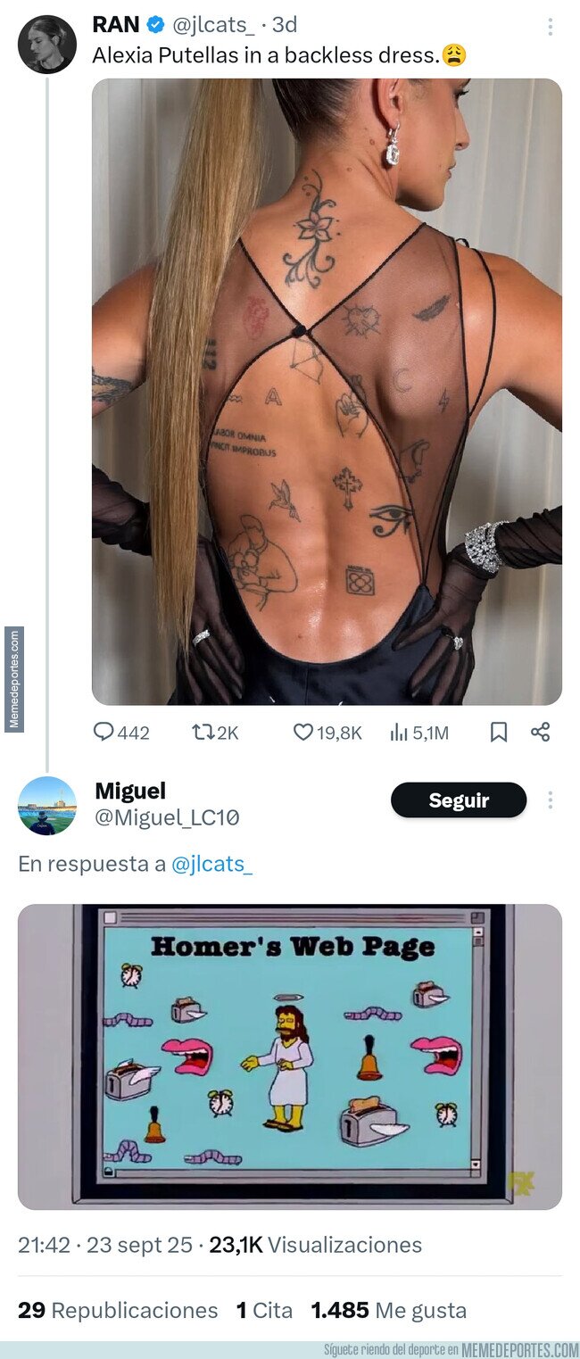This screenshot has height=1359, width=580.
Task: Open the Homer's Web Page image
Action: pyautogui.click(x=290, y=1057)
